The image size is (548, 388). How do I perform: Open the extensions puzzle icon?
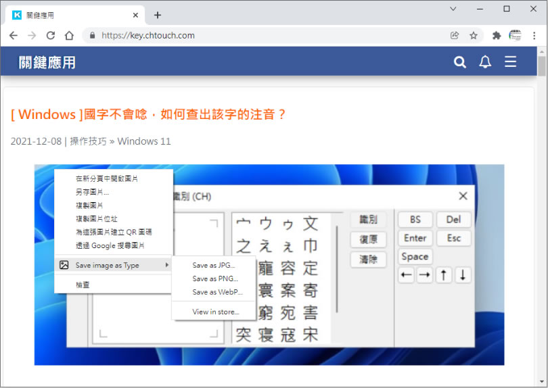click(x=497, y=35)
